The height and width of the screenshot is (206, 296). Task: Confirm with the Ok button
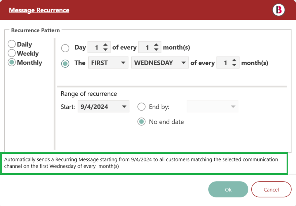[228, 190]
